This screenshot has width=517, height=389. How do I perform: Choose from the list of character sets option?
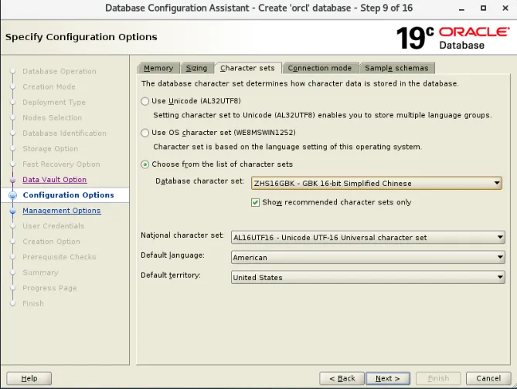click(x=145, y=164)
